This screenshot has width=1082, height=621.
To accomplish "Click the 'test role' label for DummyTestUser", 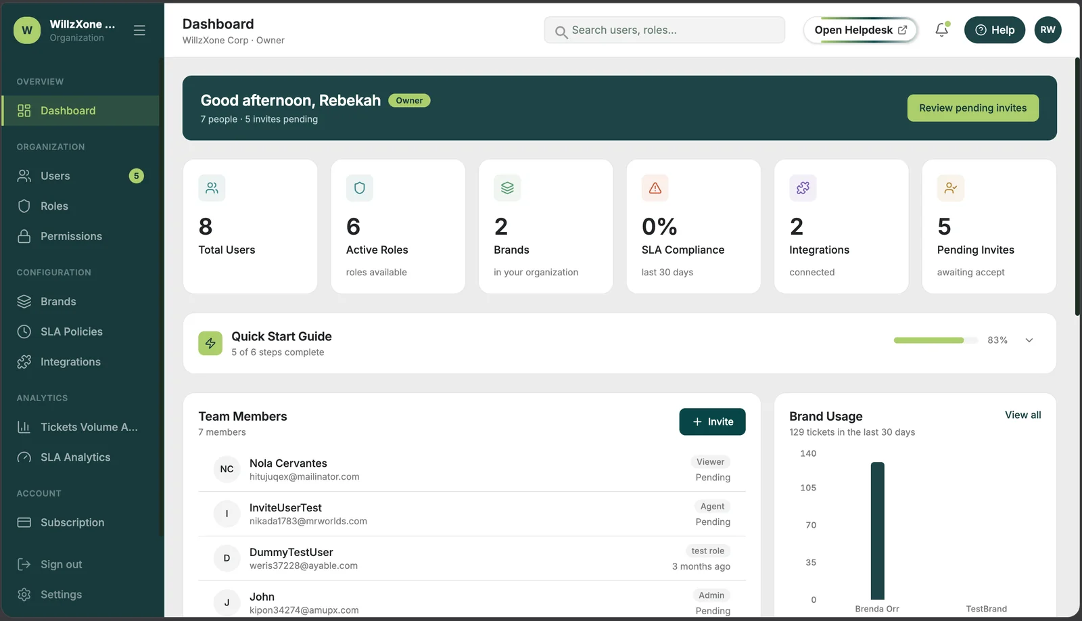I will point(707,551).
